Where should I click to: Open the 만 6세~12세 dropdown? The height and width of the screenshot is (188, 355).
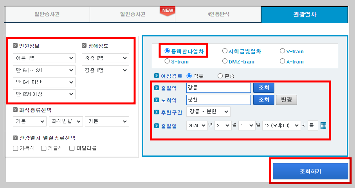point(44,70)
